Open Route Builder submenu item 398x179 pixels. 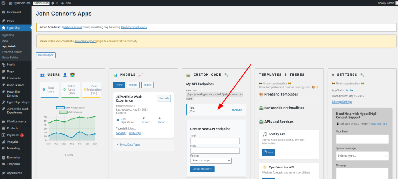coord(10,58)
